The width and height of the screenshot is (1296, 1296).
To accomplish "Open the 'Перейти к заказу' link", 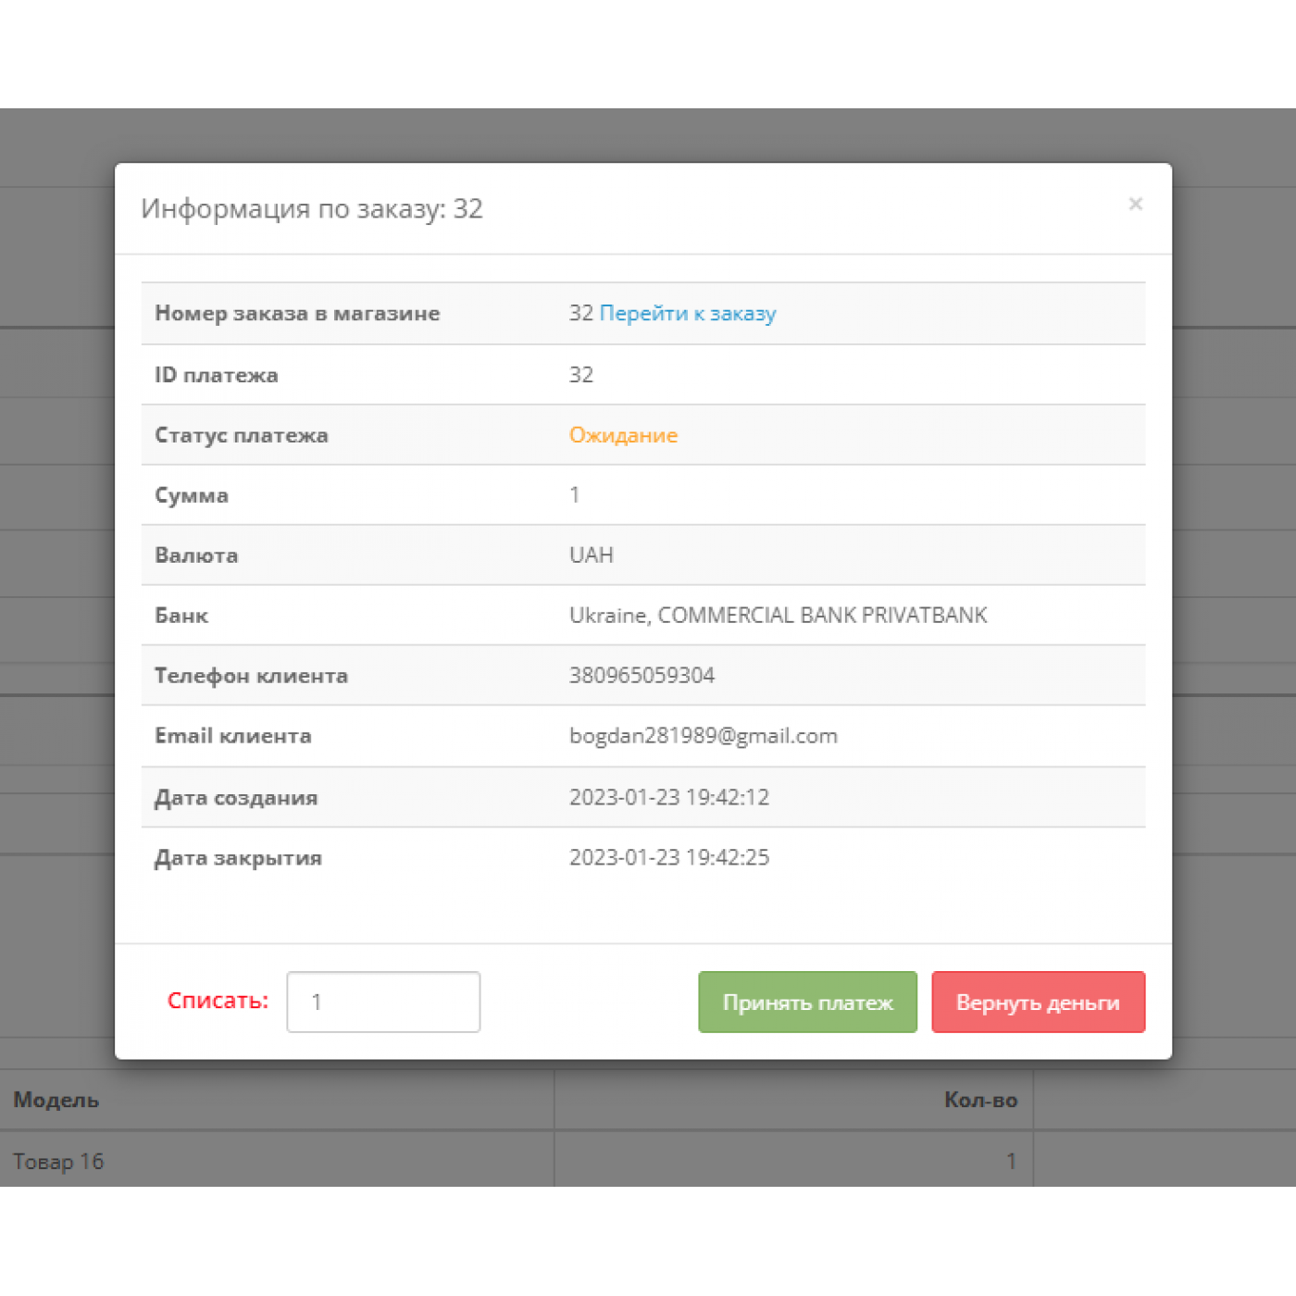I will tap(687, 314).
